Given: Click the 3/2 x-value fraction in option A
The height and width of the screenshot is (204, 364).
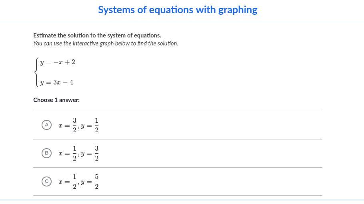Looking at the screenshot, I should 74,126.
